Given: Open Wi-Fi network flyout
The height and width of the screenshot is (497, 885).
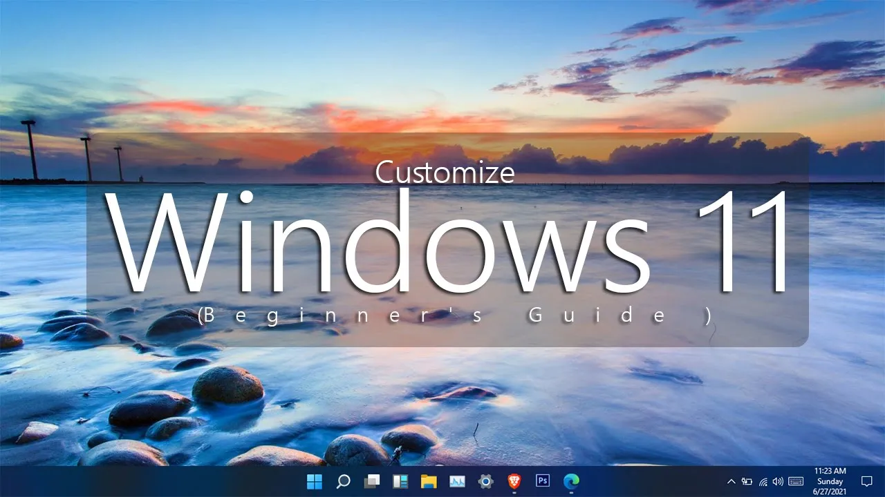Looking at the screenshot, I should click(763, 481).
